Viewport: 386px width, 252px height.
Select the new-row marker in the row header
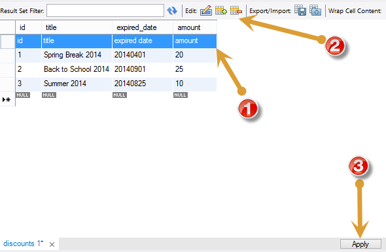tap(7, 99)
